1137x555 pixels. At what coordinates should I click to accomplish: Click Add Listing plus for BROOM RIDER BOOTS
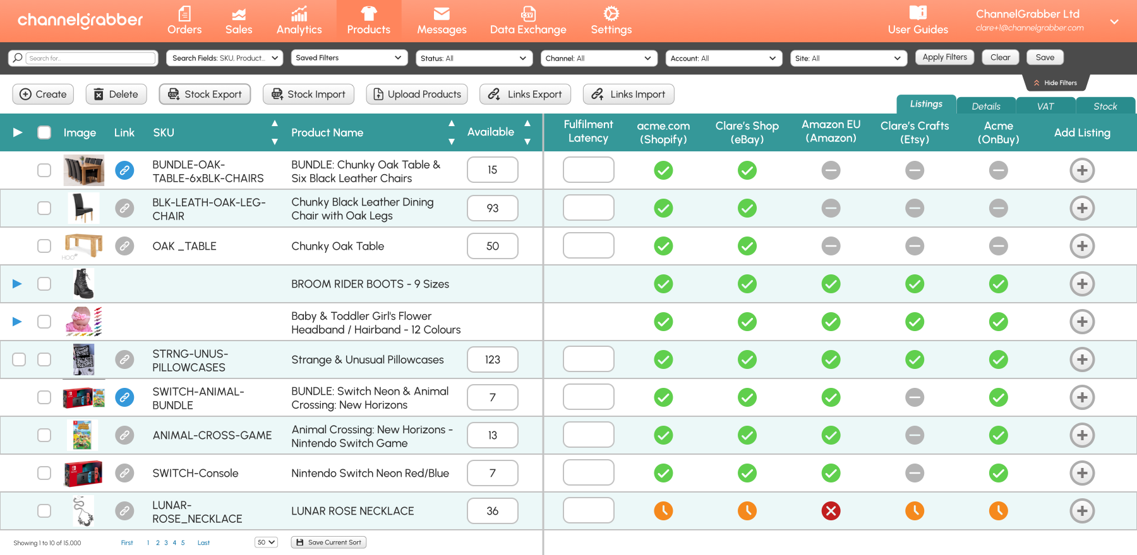tap(1082, 284)
